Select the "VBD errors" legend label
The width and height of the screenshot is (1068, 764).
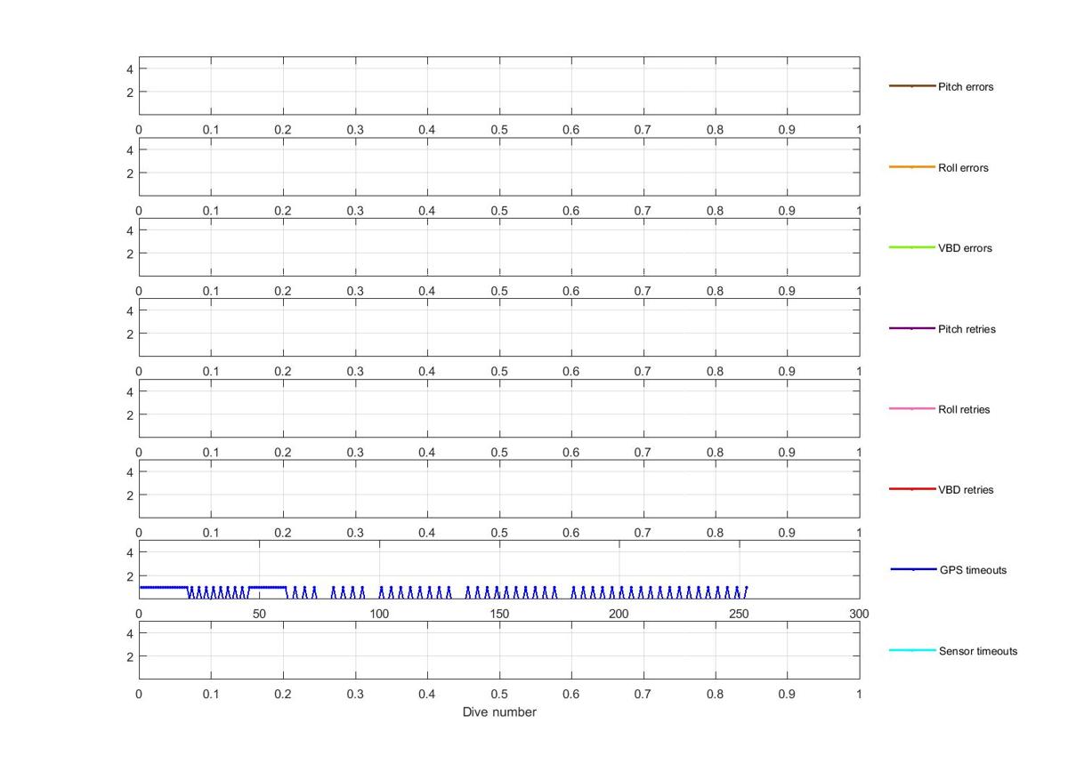click(965, 248)
